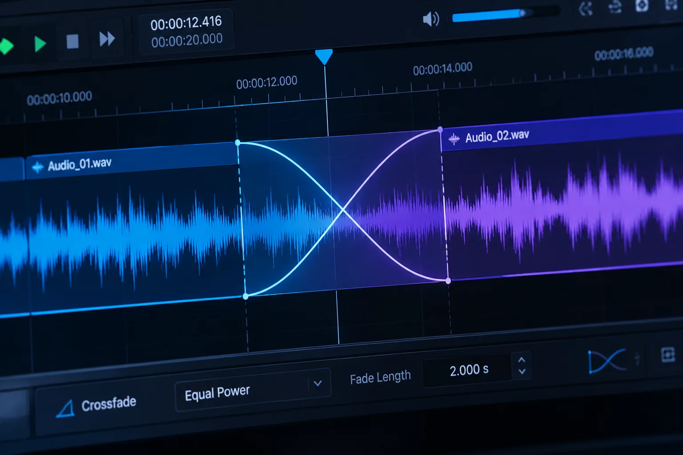The height and width of the screenshot is (455, 683).
Task: Select the blue playhead marker on the ruler
Action: (324, 57)
